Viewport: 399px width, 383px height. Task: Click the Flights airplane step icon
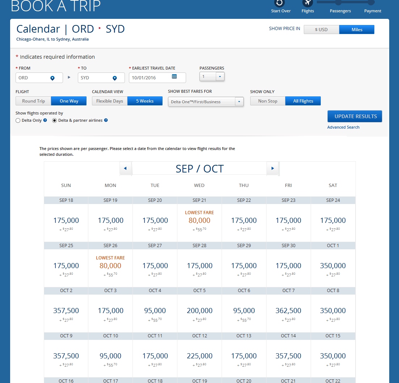[x=307, y=3]
